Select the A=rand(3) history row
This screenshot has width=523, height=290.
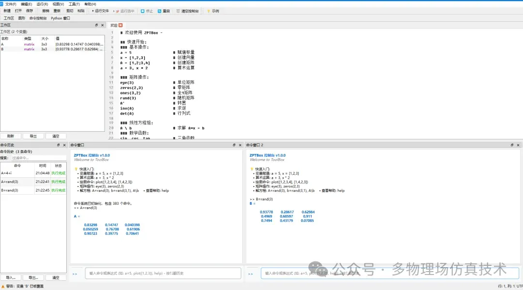[x=33, y=182]
